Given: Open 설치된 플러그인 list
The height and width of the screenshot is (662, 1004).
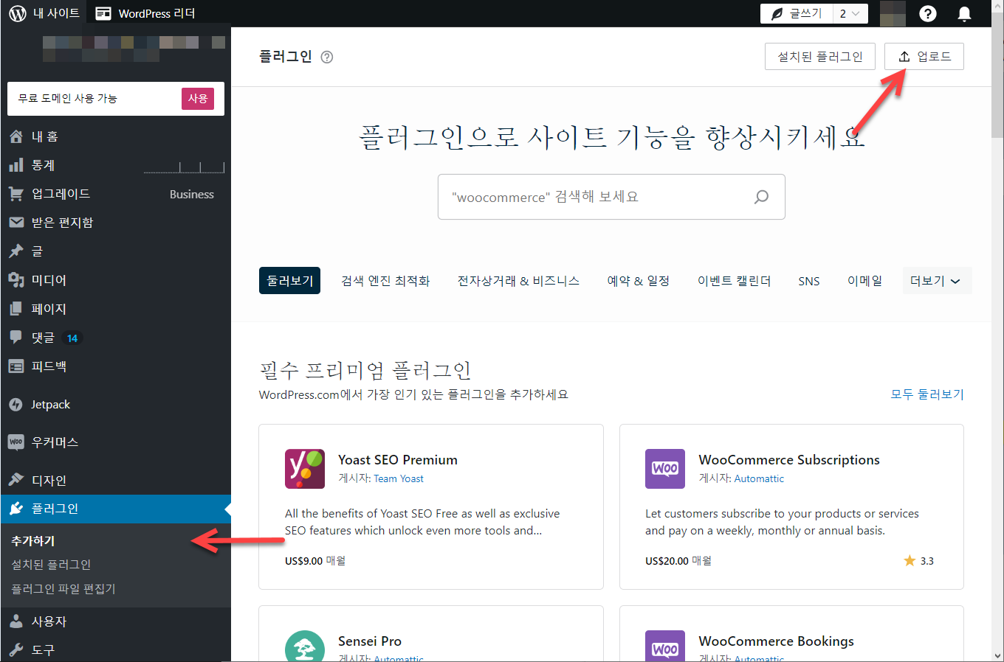Looking at the screenshot, I should point(819,56).
